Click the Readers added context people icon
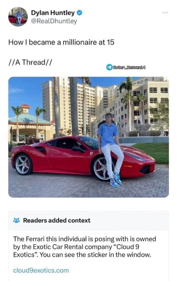The width and height of the screenshot is (177, 281). [x=17, y=220]
